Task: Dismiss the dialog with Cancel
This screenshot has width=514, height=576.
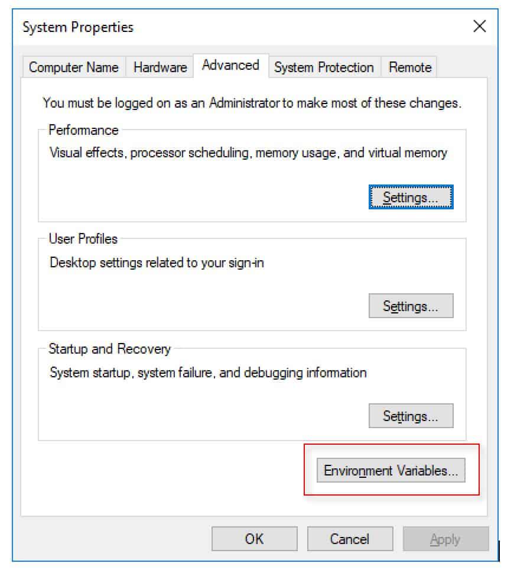Action: [350, 539]
